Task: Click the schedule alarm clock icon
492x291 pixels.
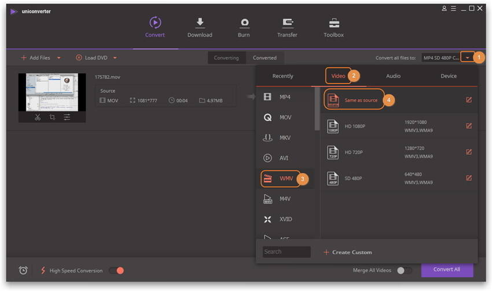Action: click(23, 270)
